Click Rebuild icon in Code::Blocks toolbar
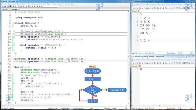 click(x=40, y=6)
